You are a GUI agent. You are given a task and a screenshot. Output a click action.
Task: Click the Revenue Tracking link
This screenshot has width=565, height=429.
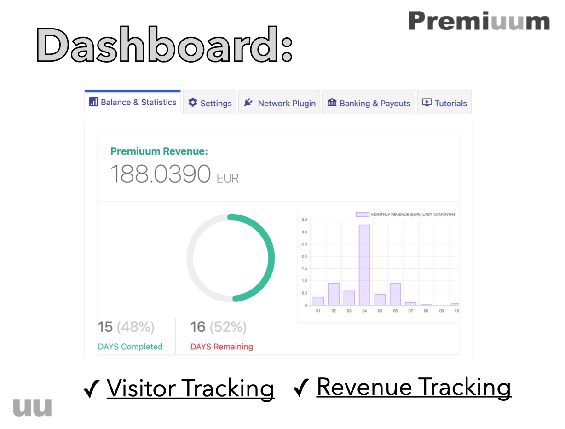(414, 387)
